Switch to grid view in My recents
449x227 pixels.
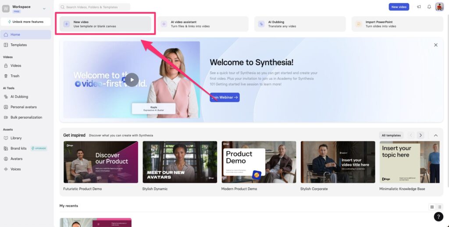432,207
